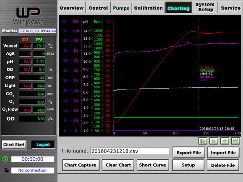Click the Logout button

[x=43, y=145]
